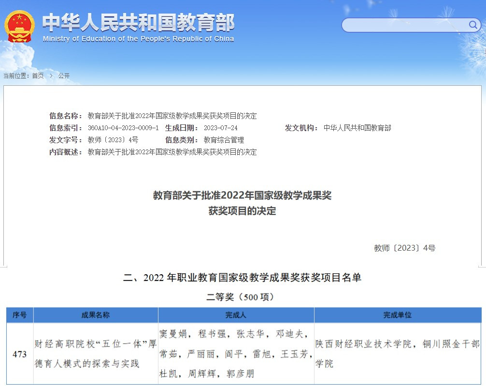Click the national emblem logo

tap(19, 26)
